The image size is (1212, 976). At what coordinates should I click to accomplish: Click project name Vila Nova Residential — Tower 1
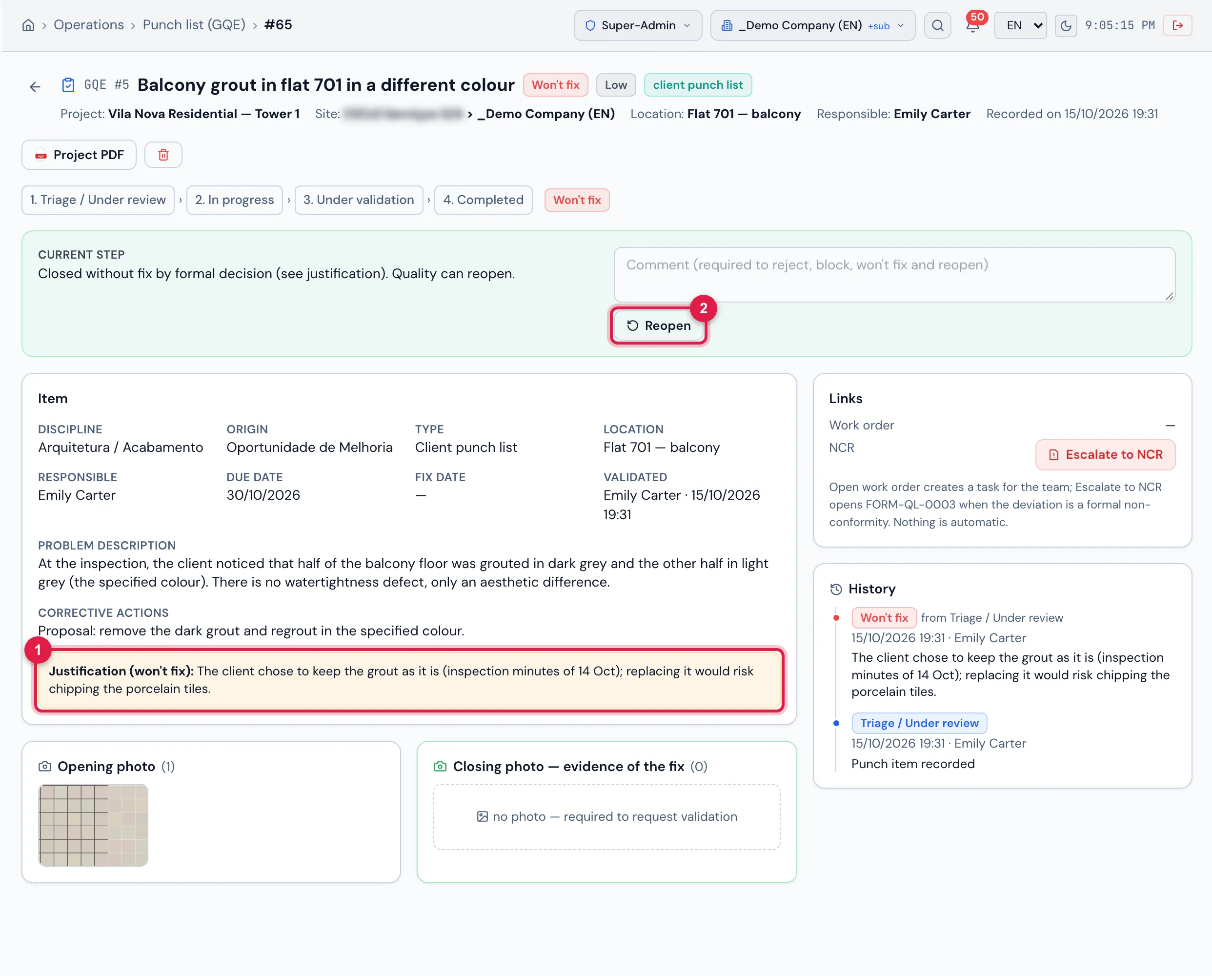pyautogui.click(x=203, y=114)
